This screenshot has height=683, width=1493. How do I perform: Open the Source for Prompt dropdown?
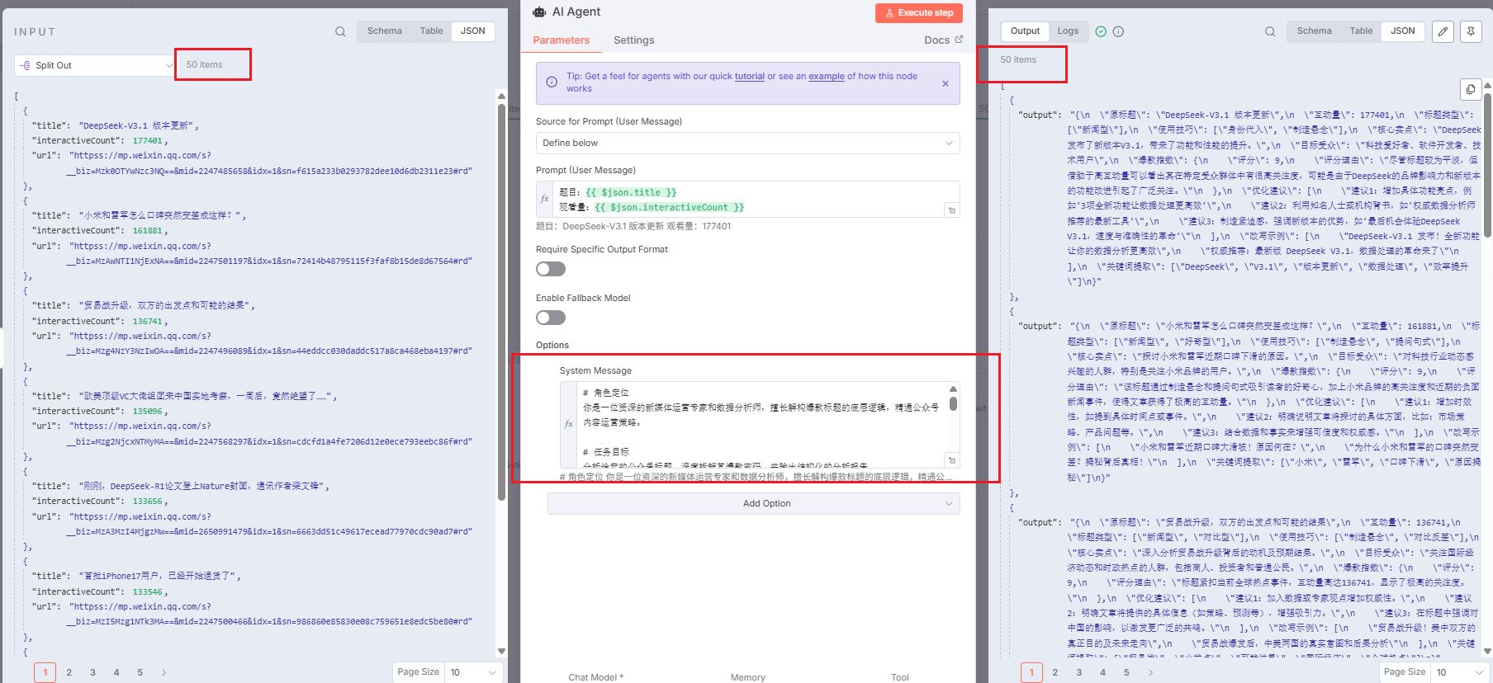[x=747, y=143]
